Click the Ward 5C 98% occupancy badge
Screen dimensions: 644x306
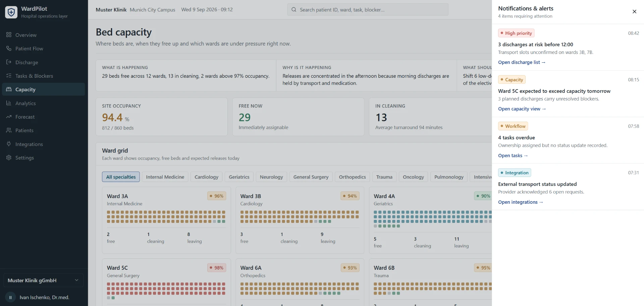(x=216, y=268)
